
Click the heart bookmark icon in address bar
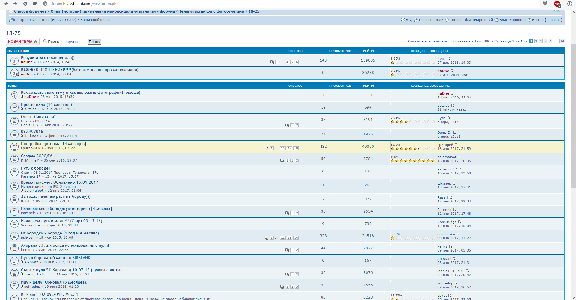coord(545,4)
